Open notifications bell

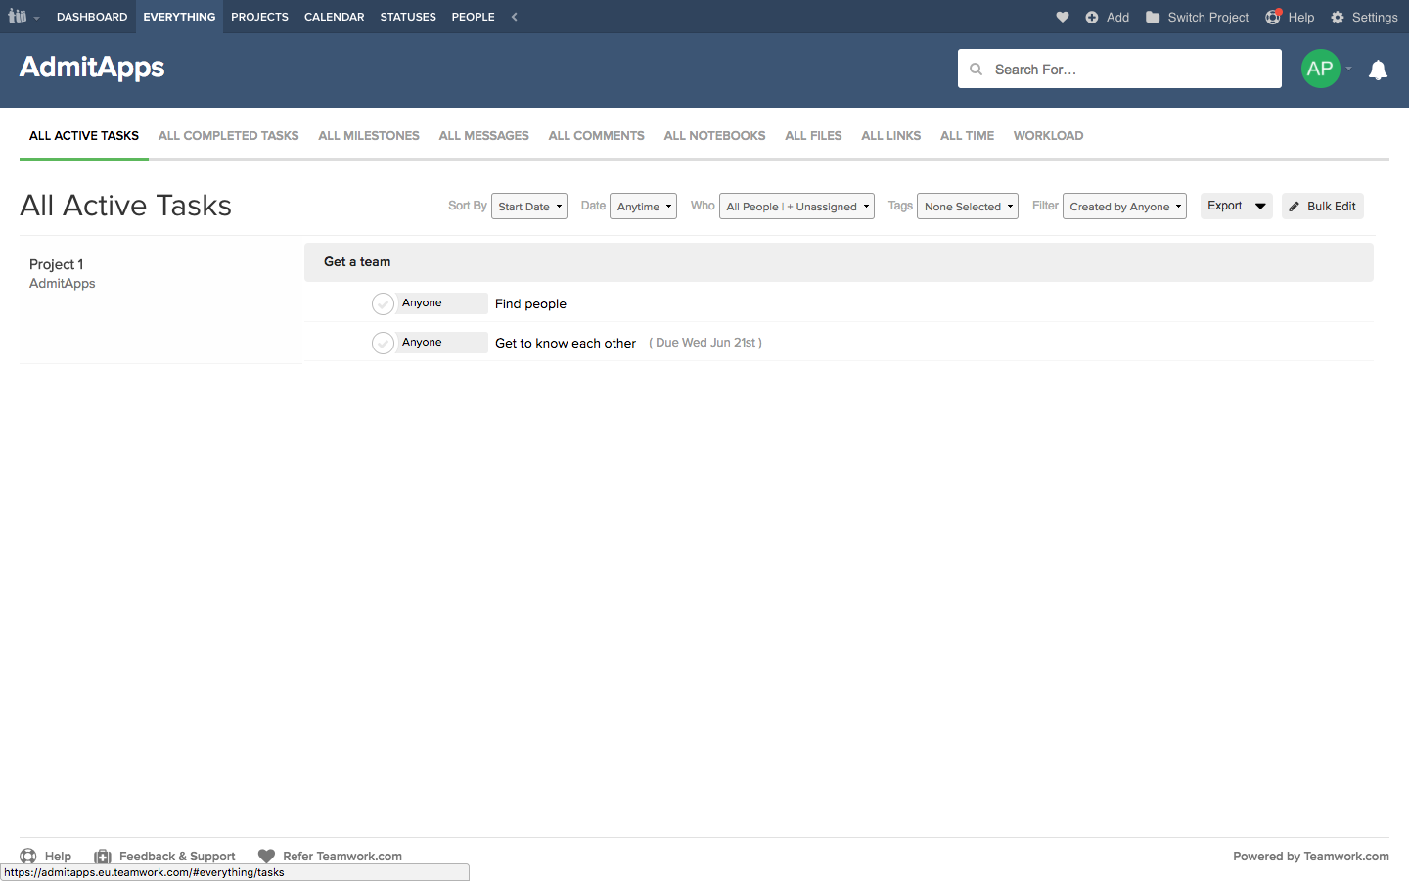point(1378,70)
